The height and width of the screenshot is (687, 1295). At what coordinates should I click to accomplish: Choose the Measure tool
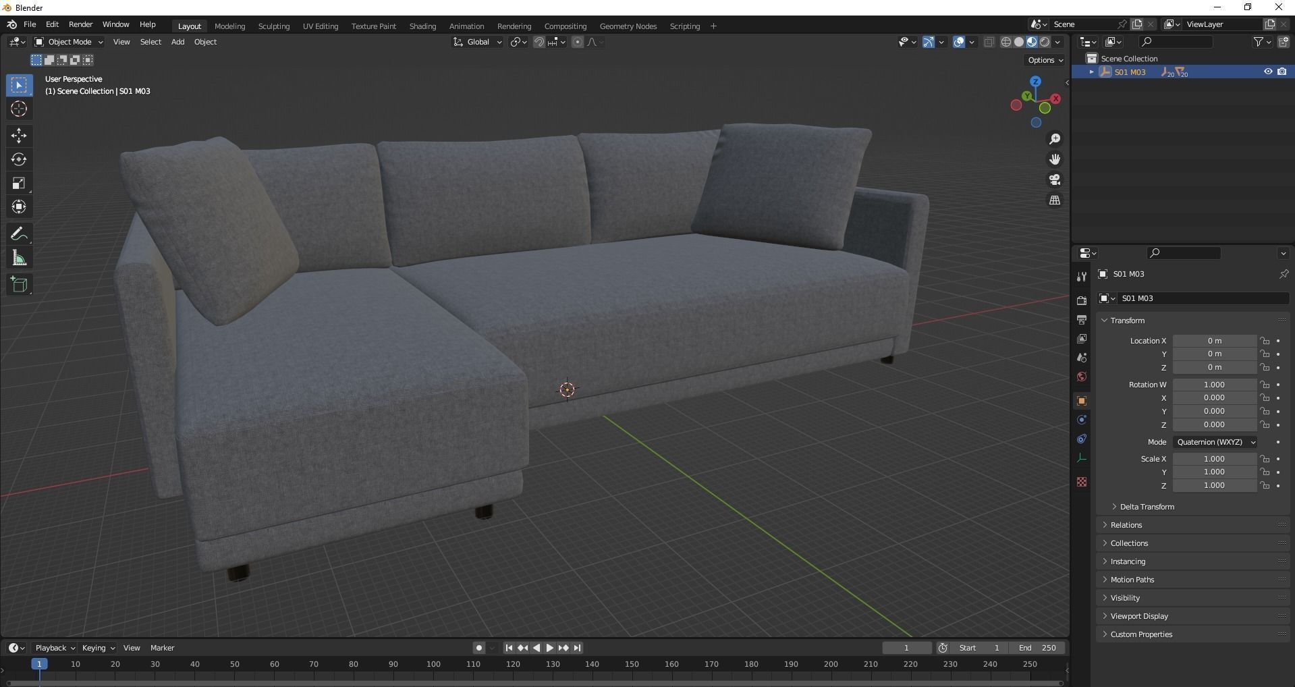(x=19, y=258)
